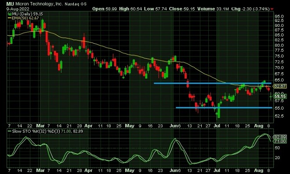The image size is (290, 174).
Task: Click the 70.0 price axis label
Action: pos(279,67)
